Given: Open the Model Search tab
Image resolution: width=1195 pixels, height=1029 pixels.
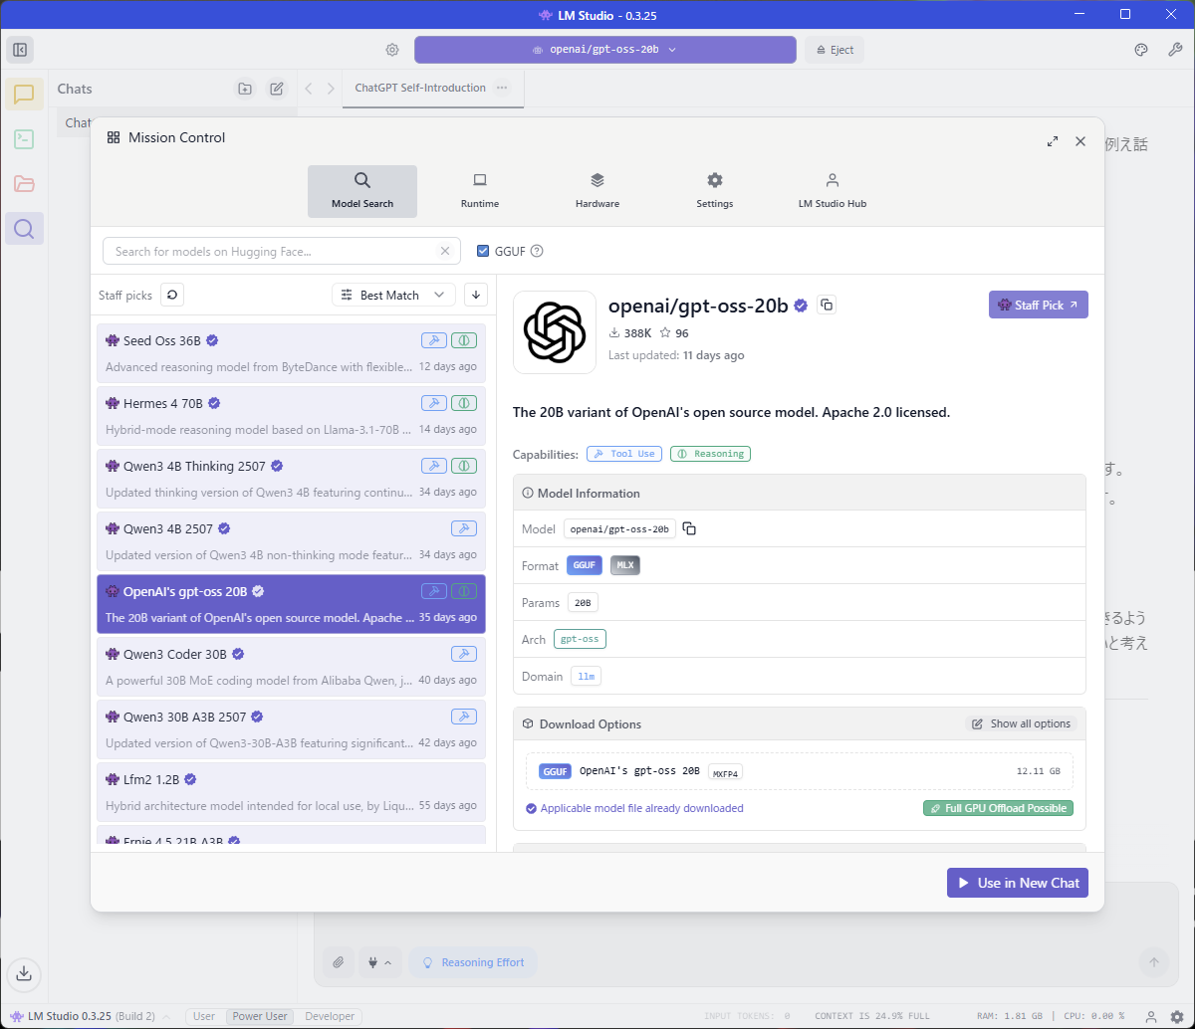Looking at the screenshot, I should tap(362, 191).
